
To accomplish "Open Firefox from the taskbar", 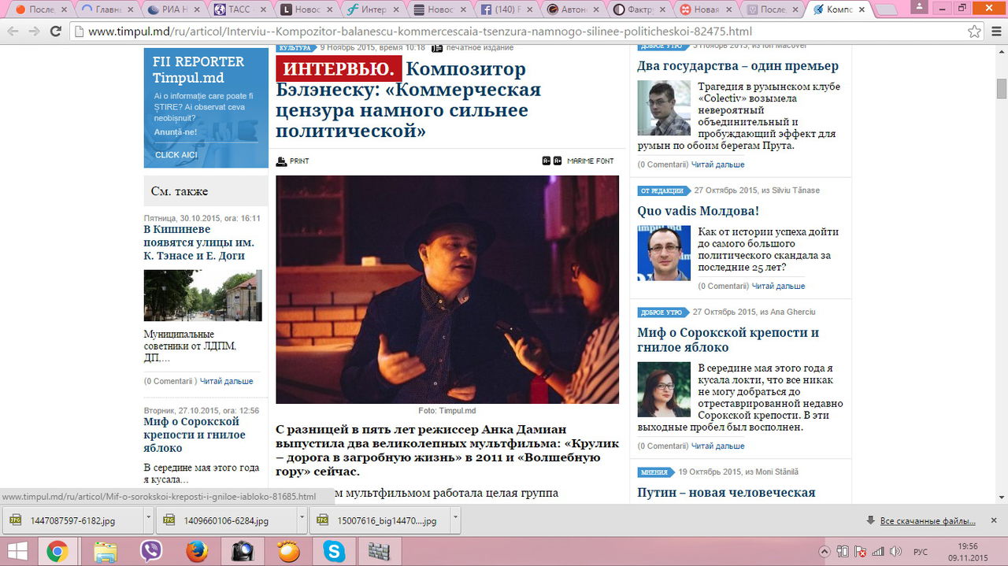I will pos(197,551).
